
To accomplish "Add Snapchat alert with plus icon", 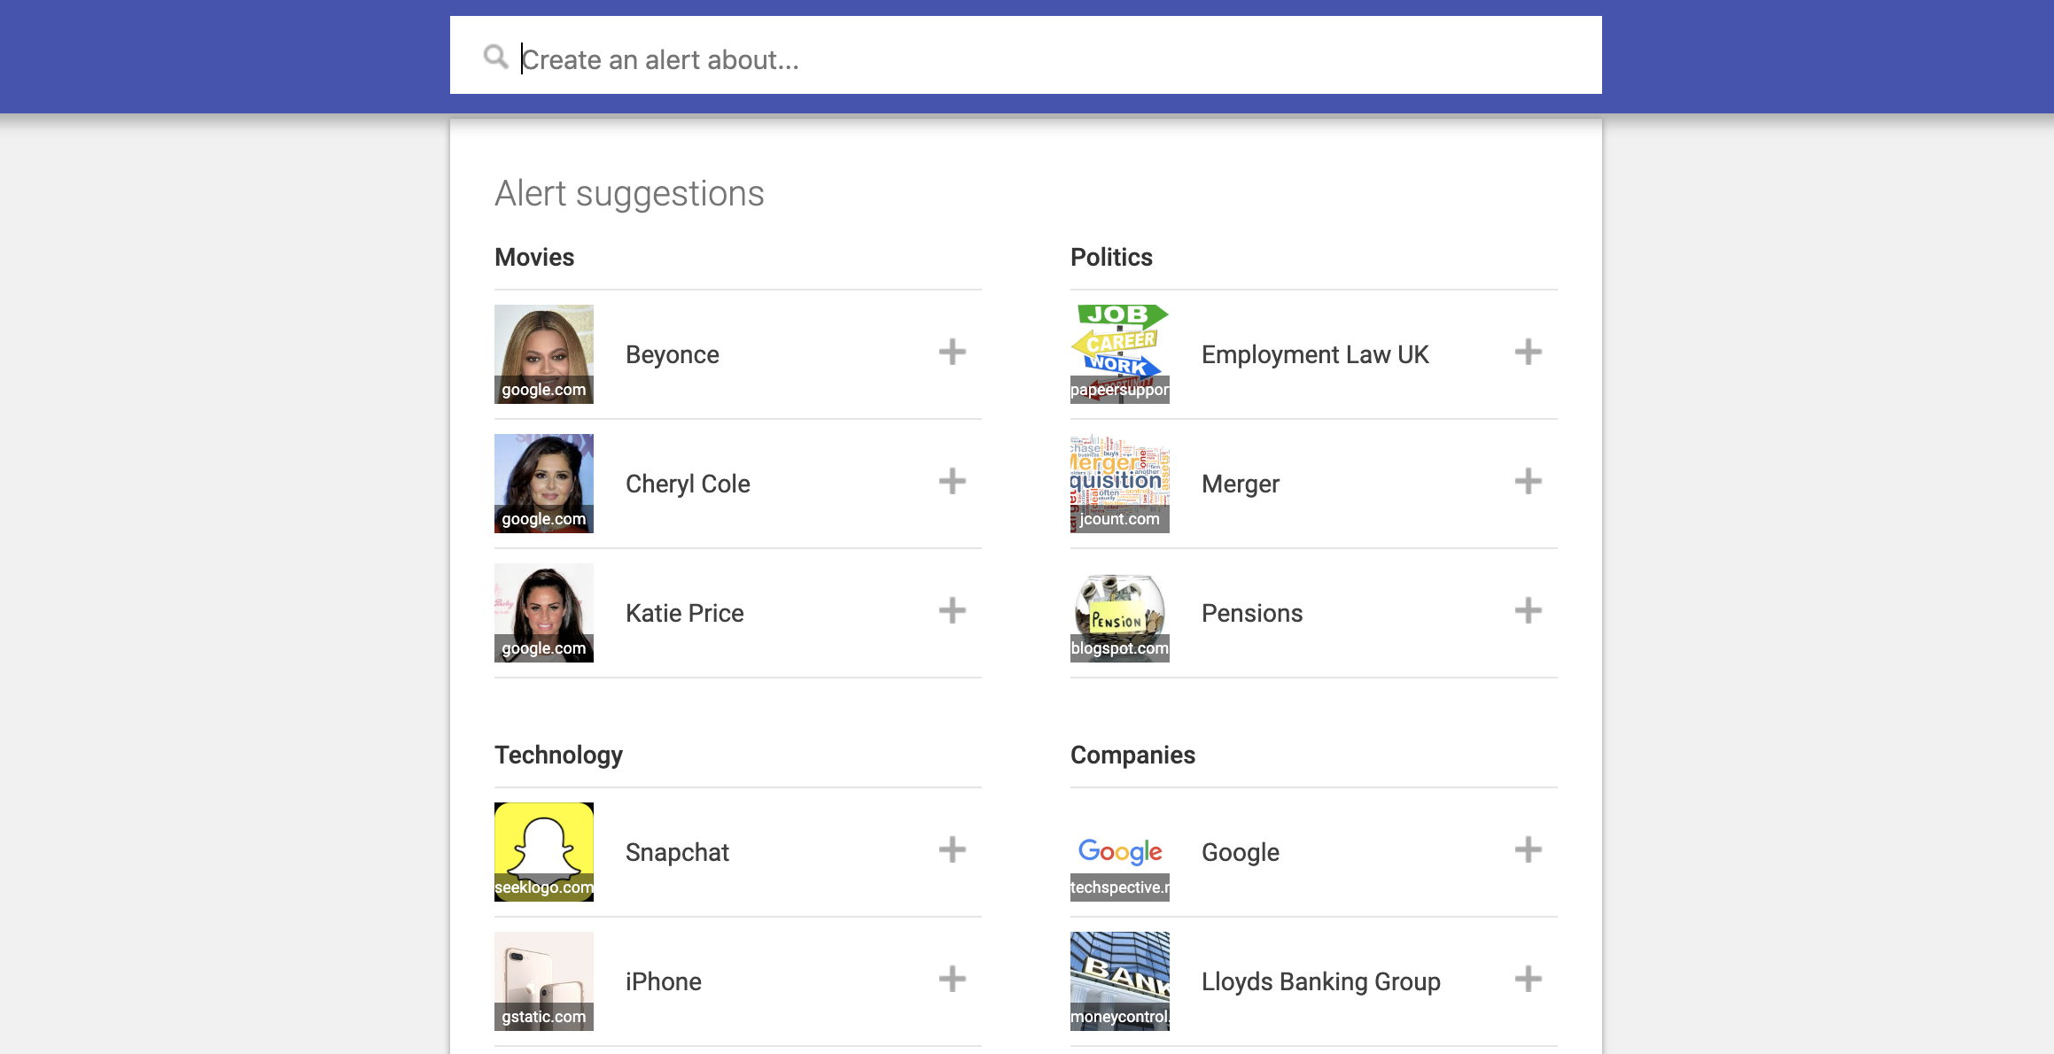I will [x=953, y=850].
